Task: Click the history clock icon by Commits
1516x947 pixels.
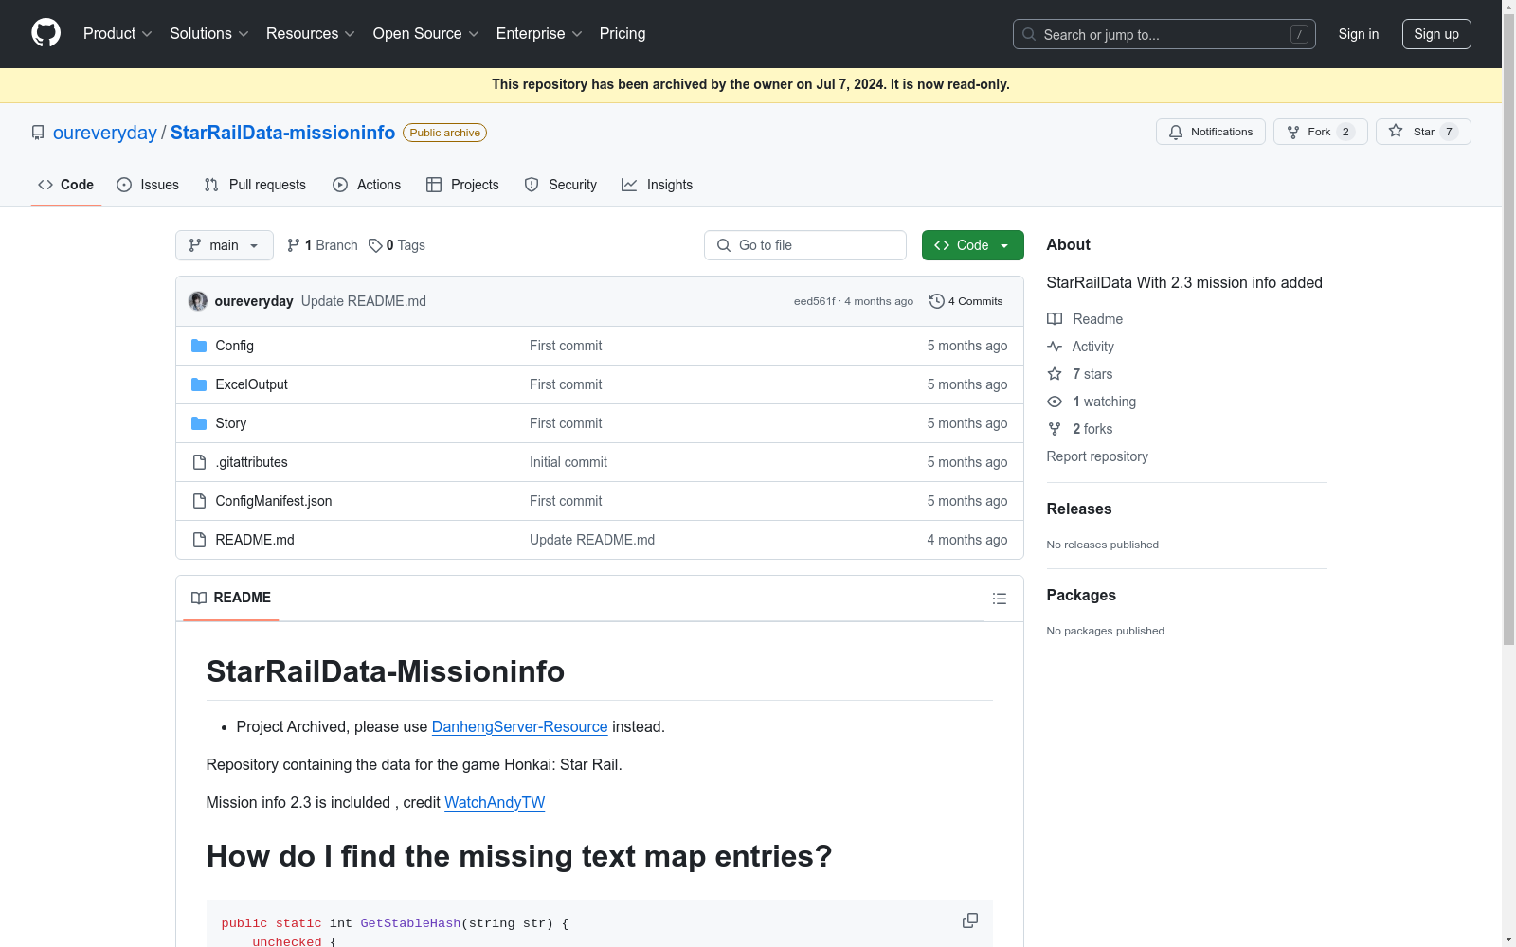Action: point(937,301)
